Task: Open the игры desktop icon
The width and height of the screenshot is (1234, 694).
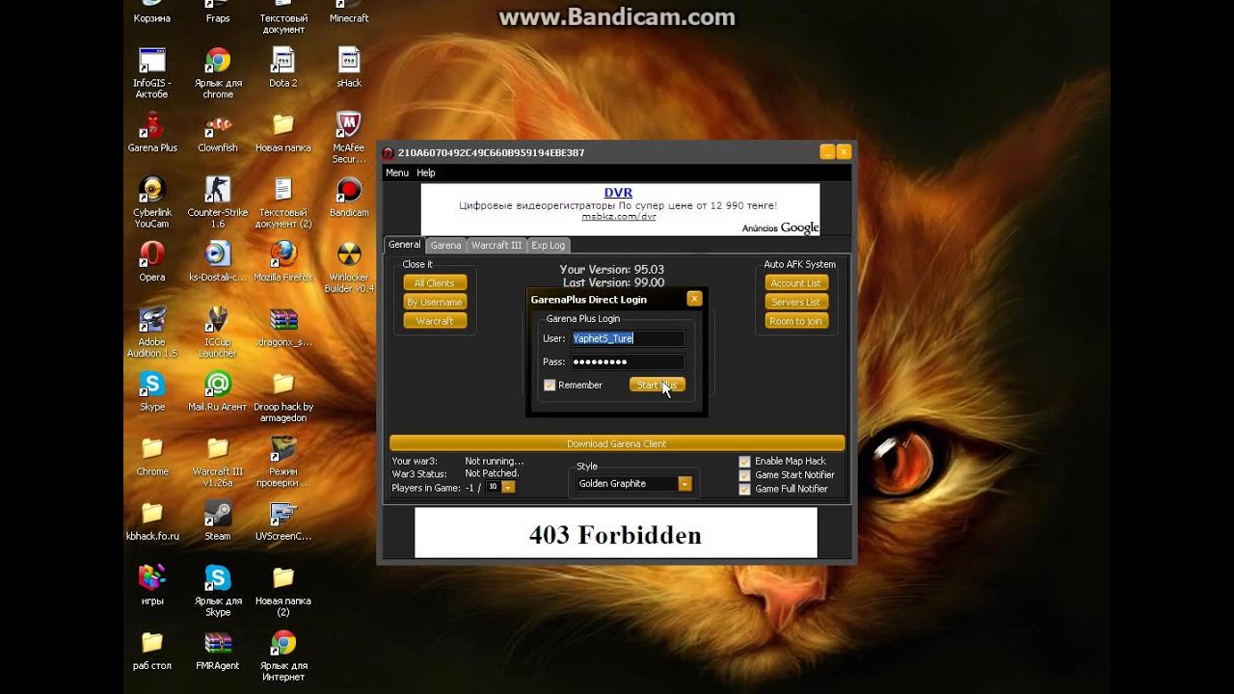Action: click(152, 584)
